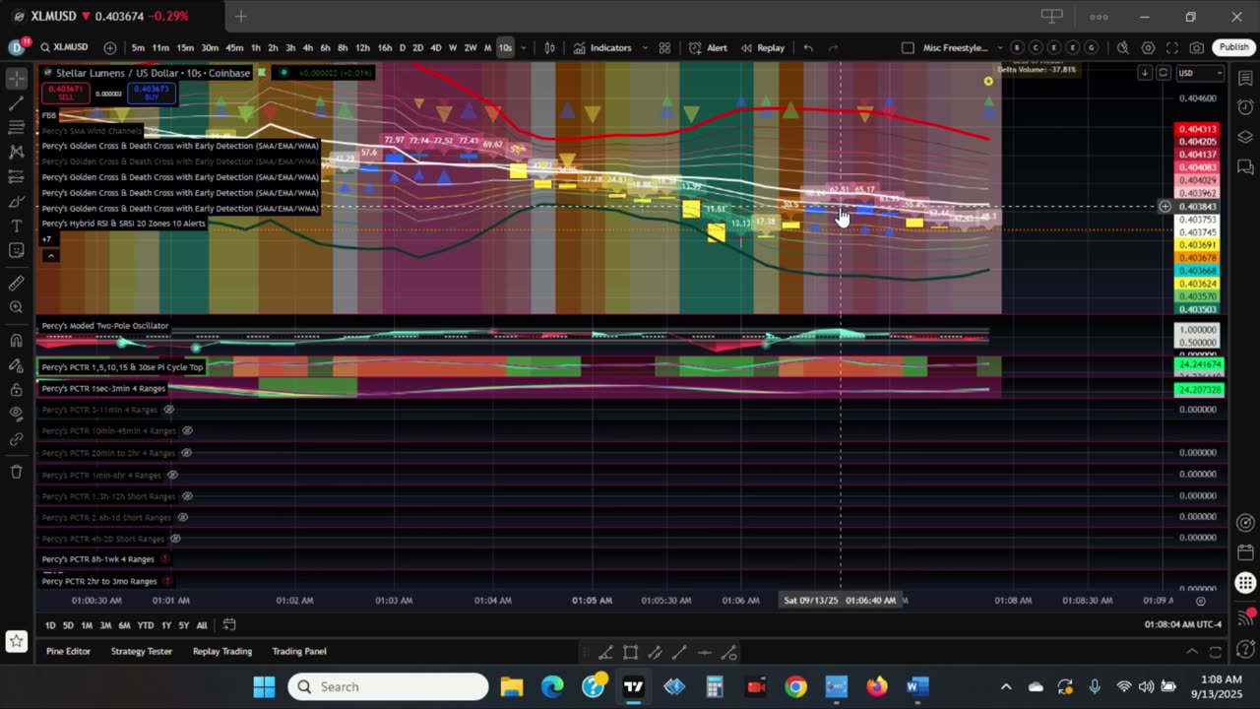Select the 5m timeframe
The width and height of the screenshot is (1260, 709).
click(138, 47)
